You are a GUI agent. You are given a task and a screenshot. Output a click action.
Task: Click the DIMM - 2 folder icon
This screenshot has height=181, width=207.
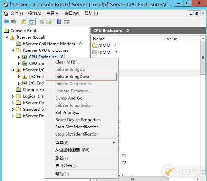click(95, 52)
